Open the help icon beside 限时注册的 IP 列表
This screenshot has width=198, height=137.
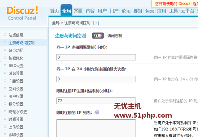click(x=97, y=112)
